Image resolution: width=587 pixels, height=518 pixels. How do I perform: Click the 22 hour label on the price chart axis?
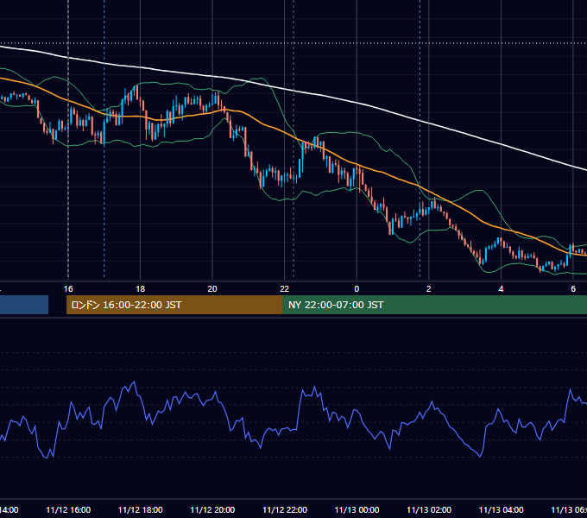[x=285, y=289]
